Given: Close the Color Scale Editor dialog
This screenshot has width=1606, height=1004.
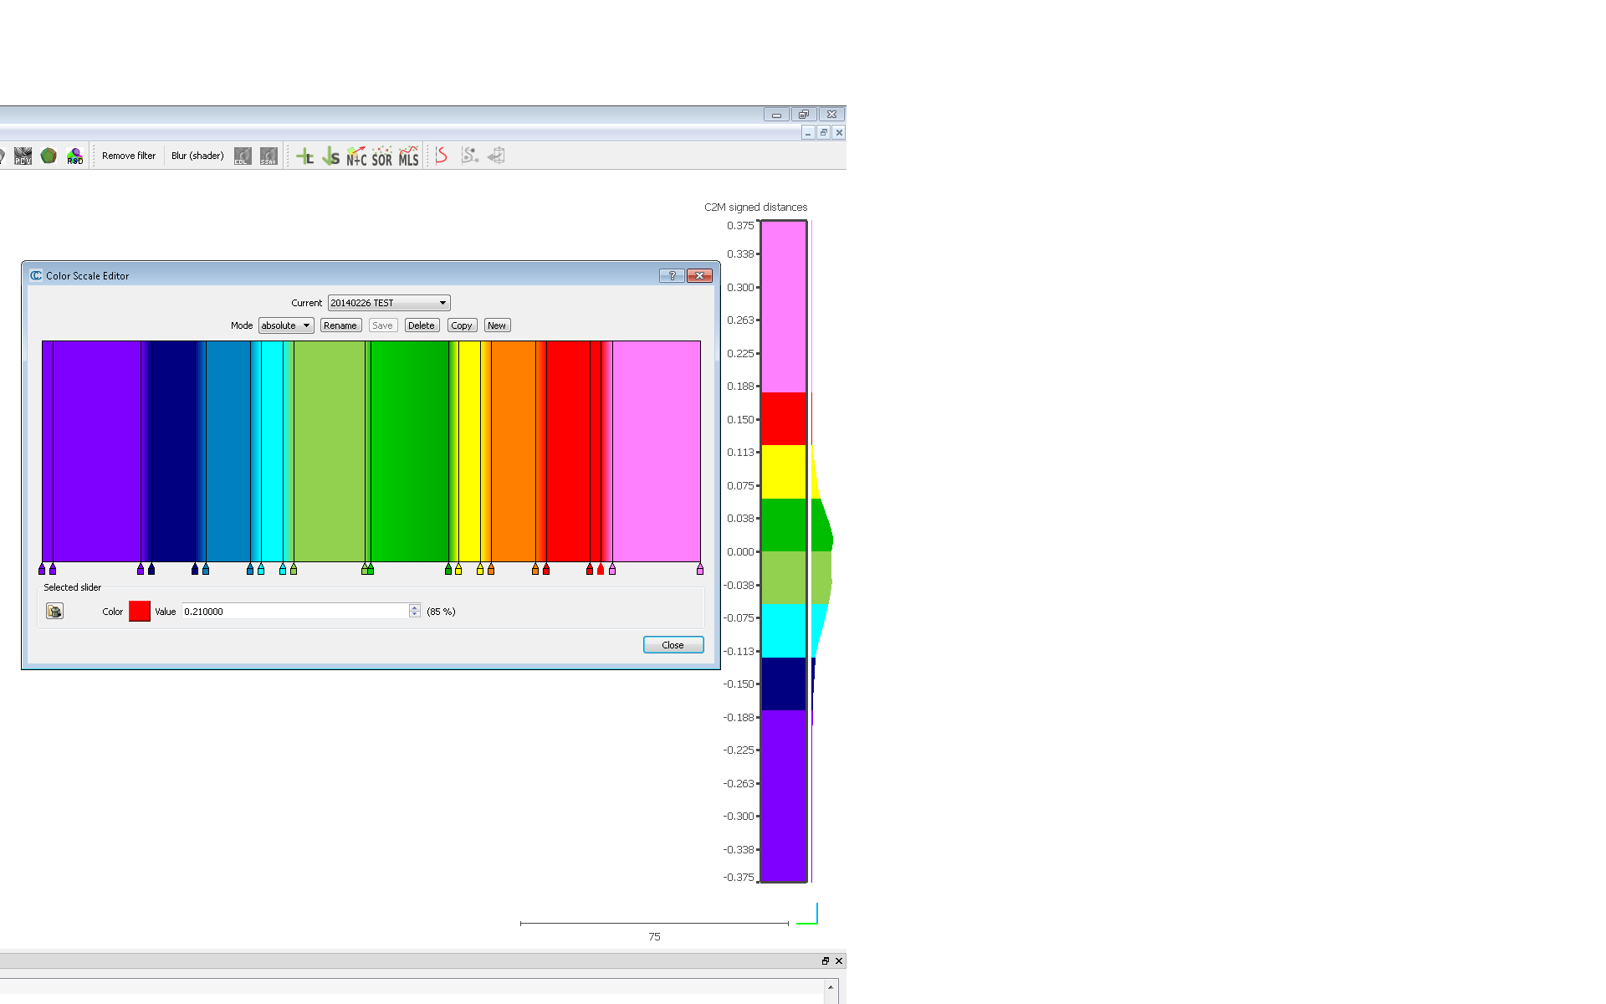Looking at the screenshot, I should point(673,645).
